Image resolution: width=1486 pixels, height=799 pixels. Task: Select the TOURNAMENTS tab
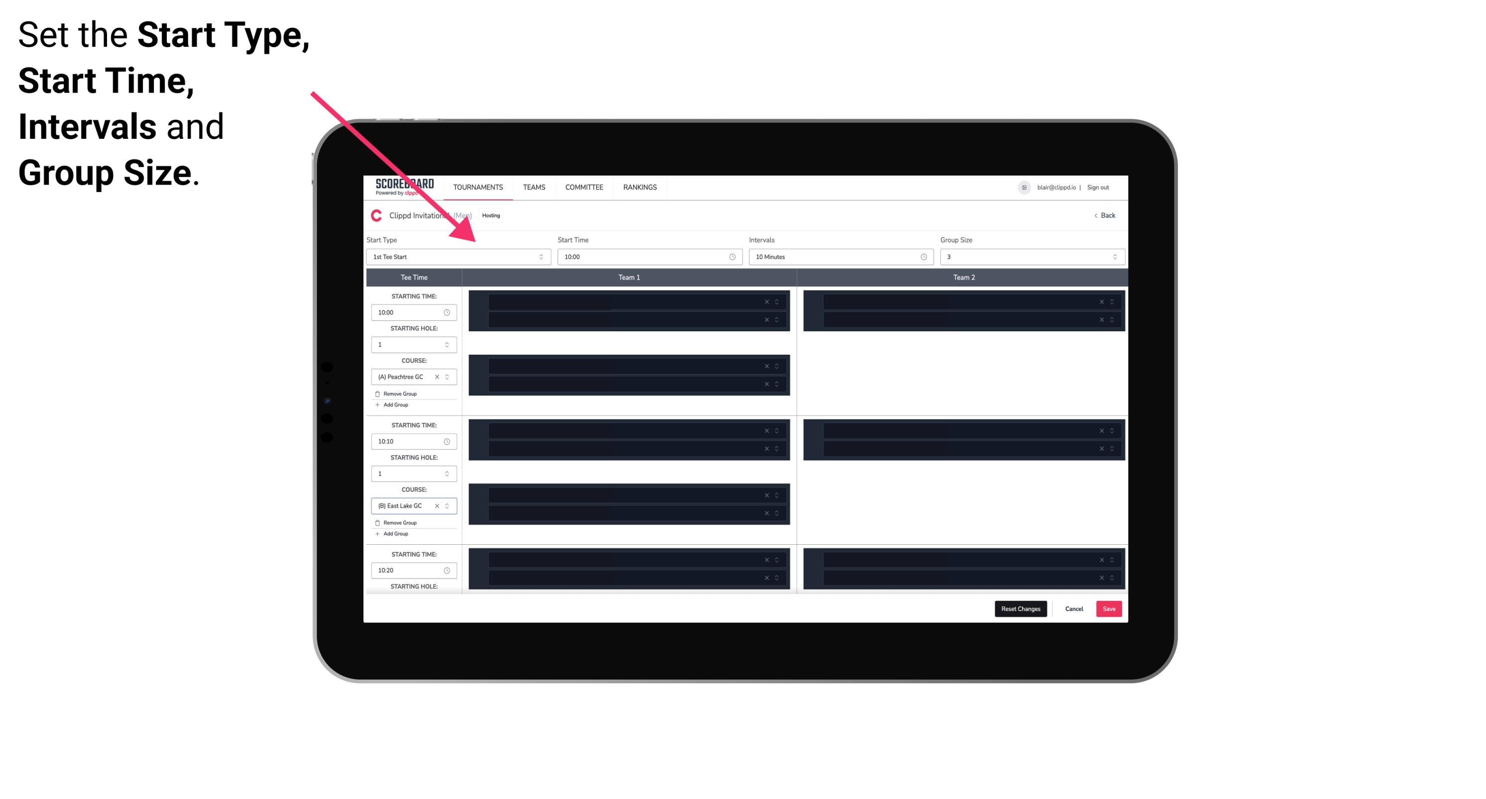point(478,187)
